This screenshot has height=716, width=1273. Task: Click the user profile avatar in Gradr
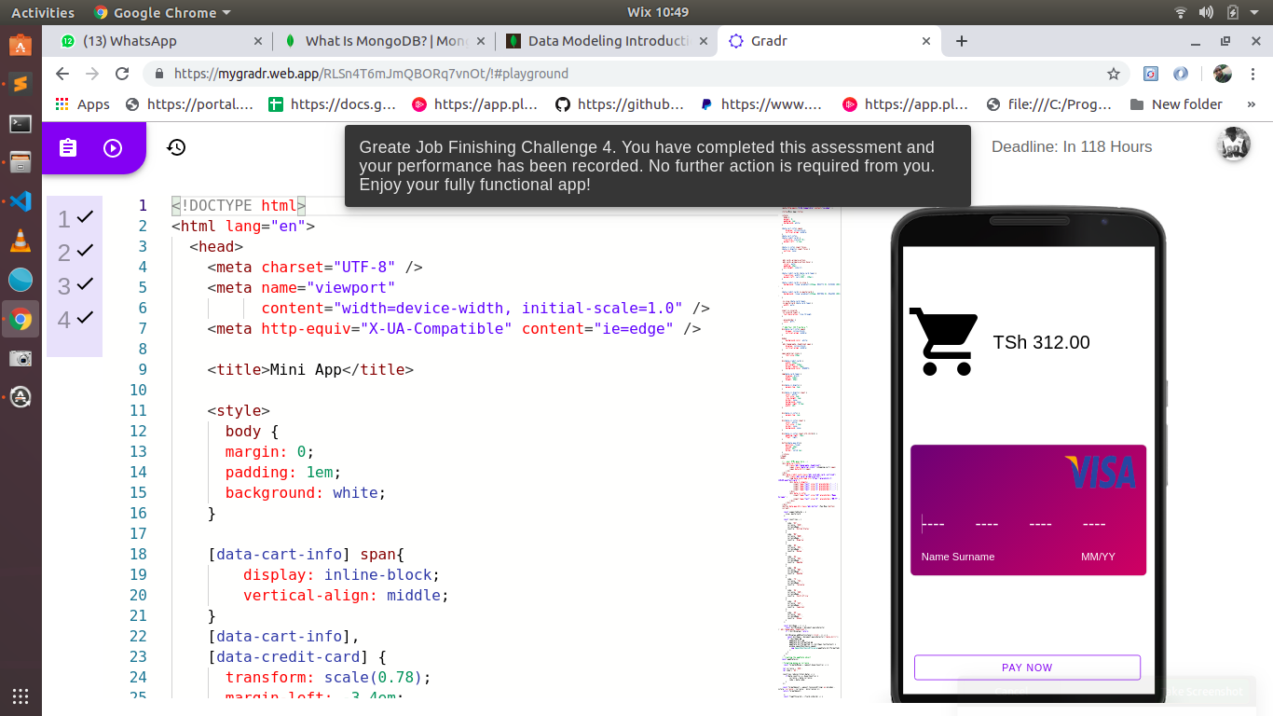[x=1233, y=145]
